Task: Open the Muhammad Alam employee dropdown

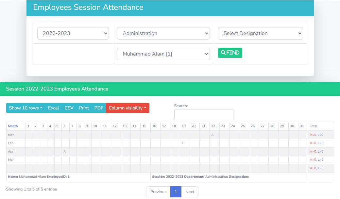Action: pos(163,54)
